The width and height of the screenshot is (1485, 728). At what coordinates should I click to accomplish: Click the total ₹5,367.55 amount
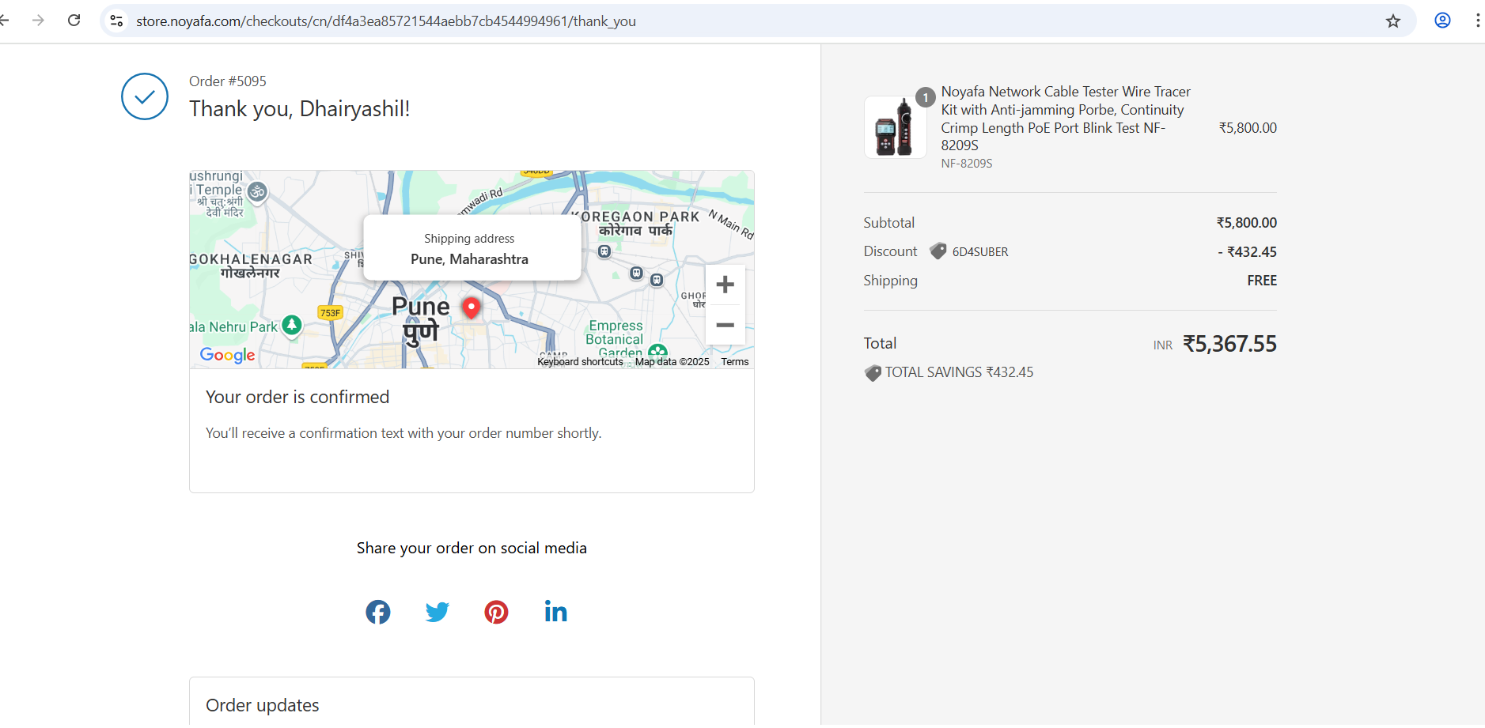[x=1229, y=344]
